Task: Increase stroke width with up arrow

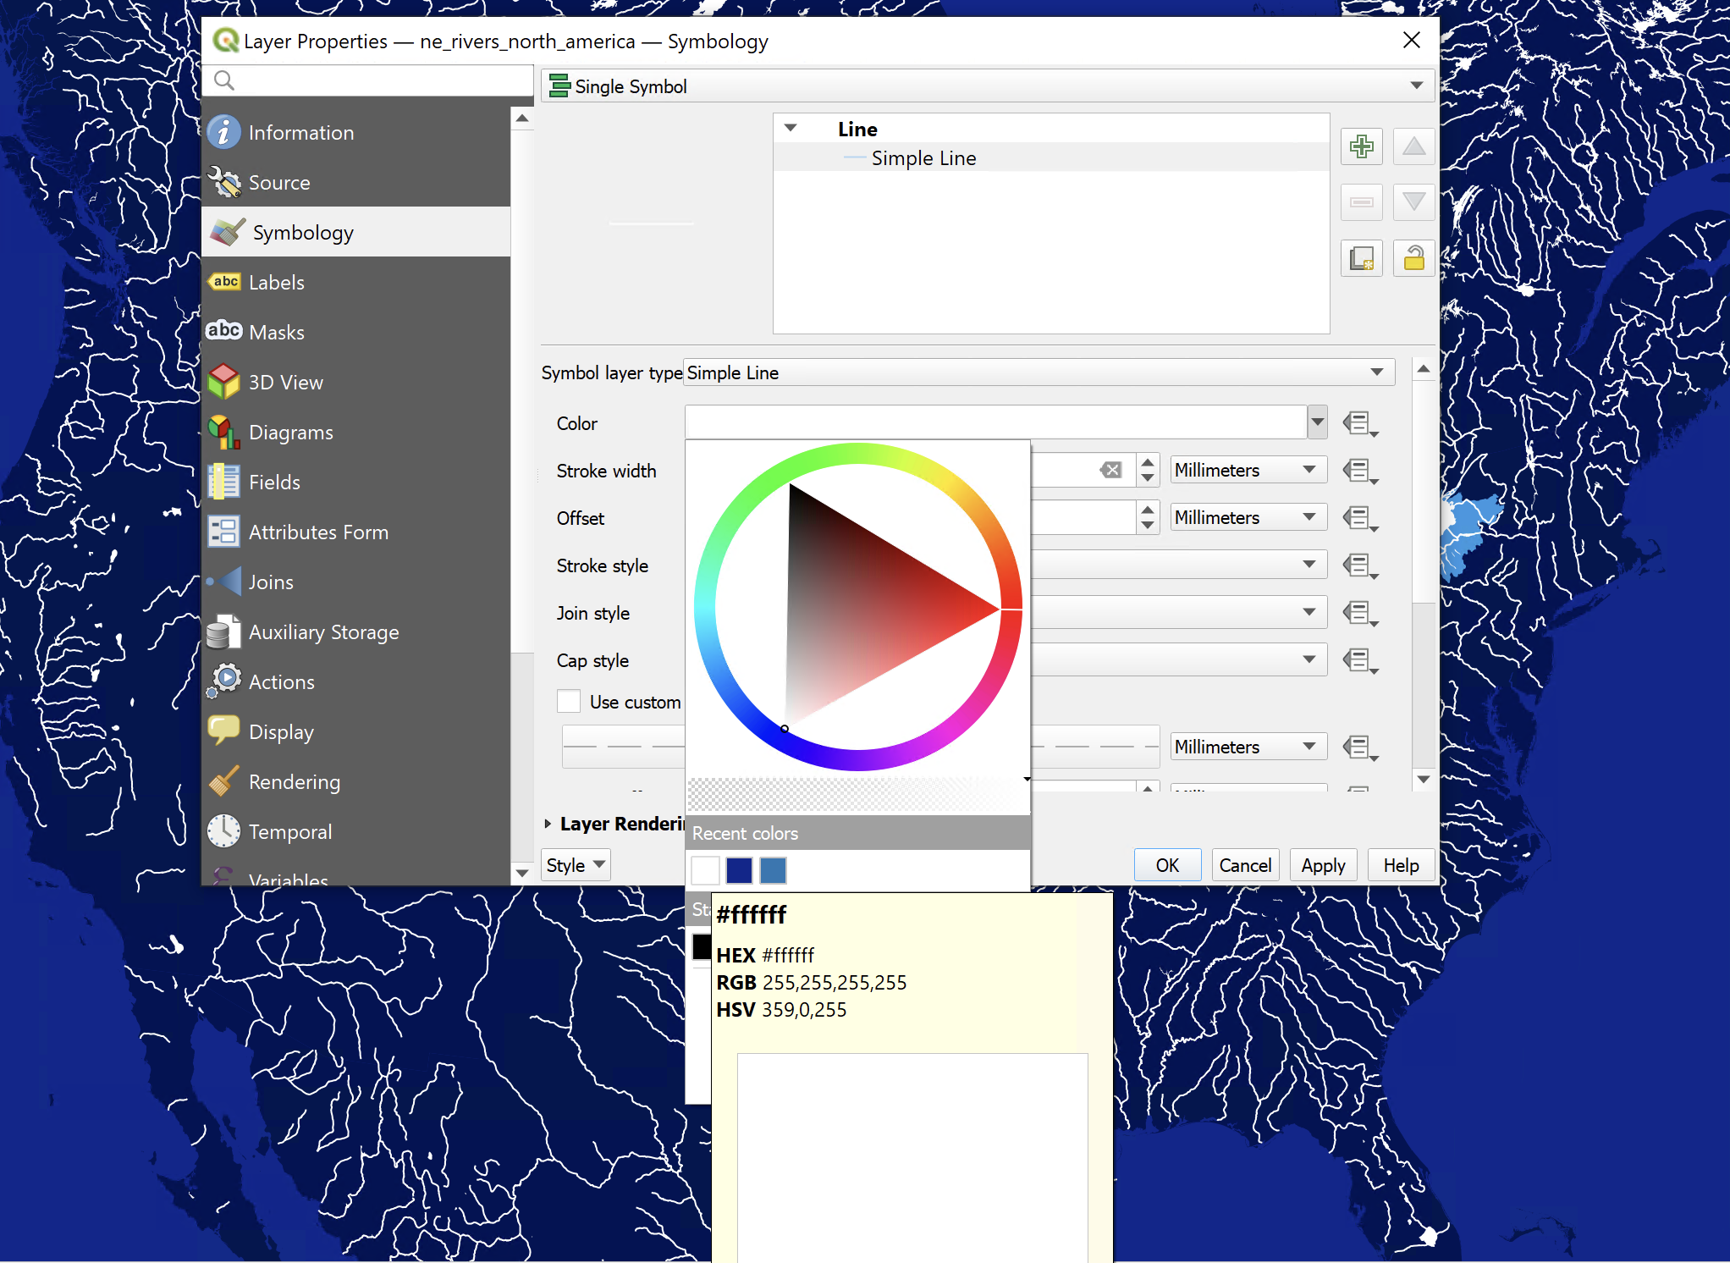Action: (1147, 463)
